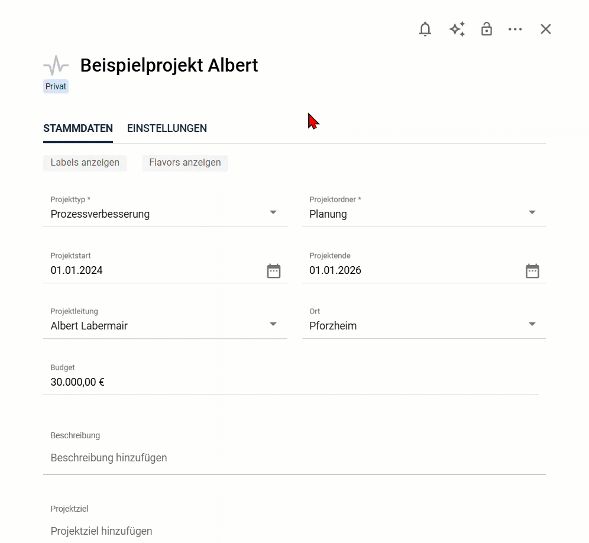Screen dimensions: 589x543
Task: Click the Beschreibung hinzufügen text field
Action: tap(294, 458)
